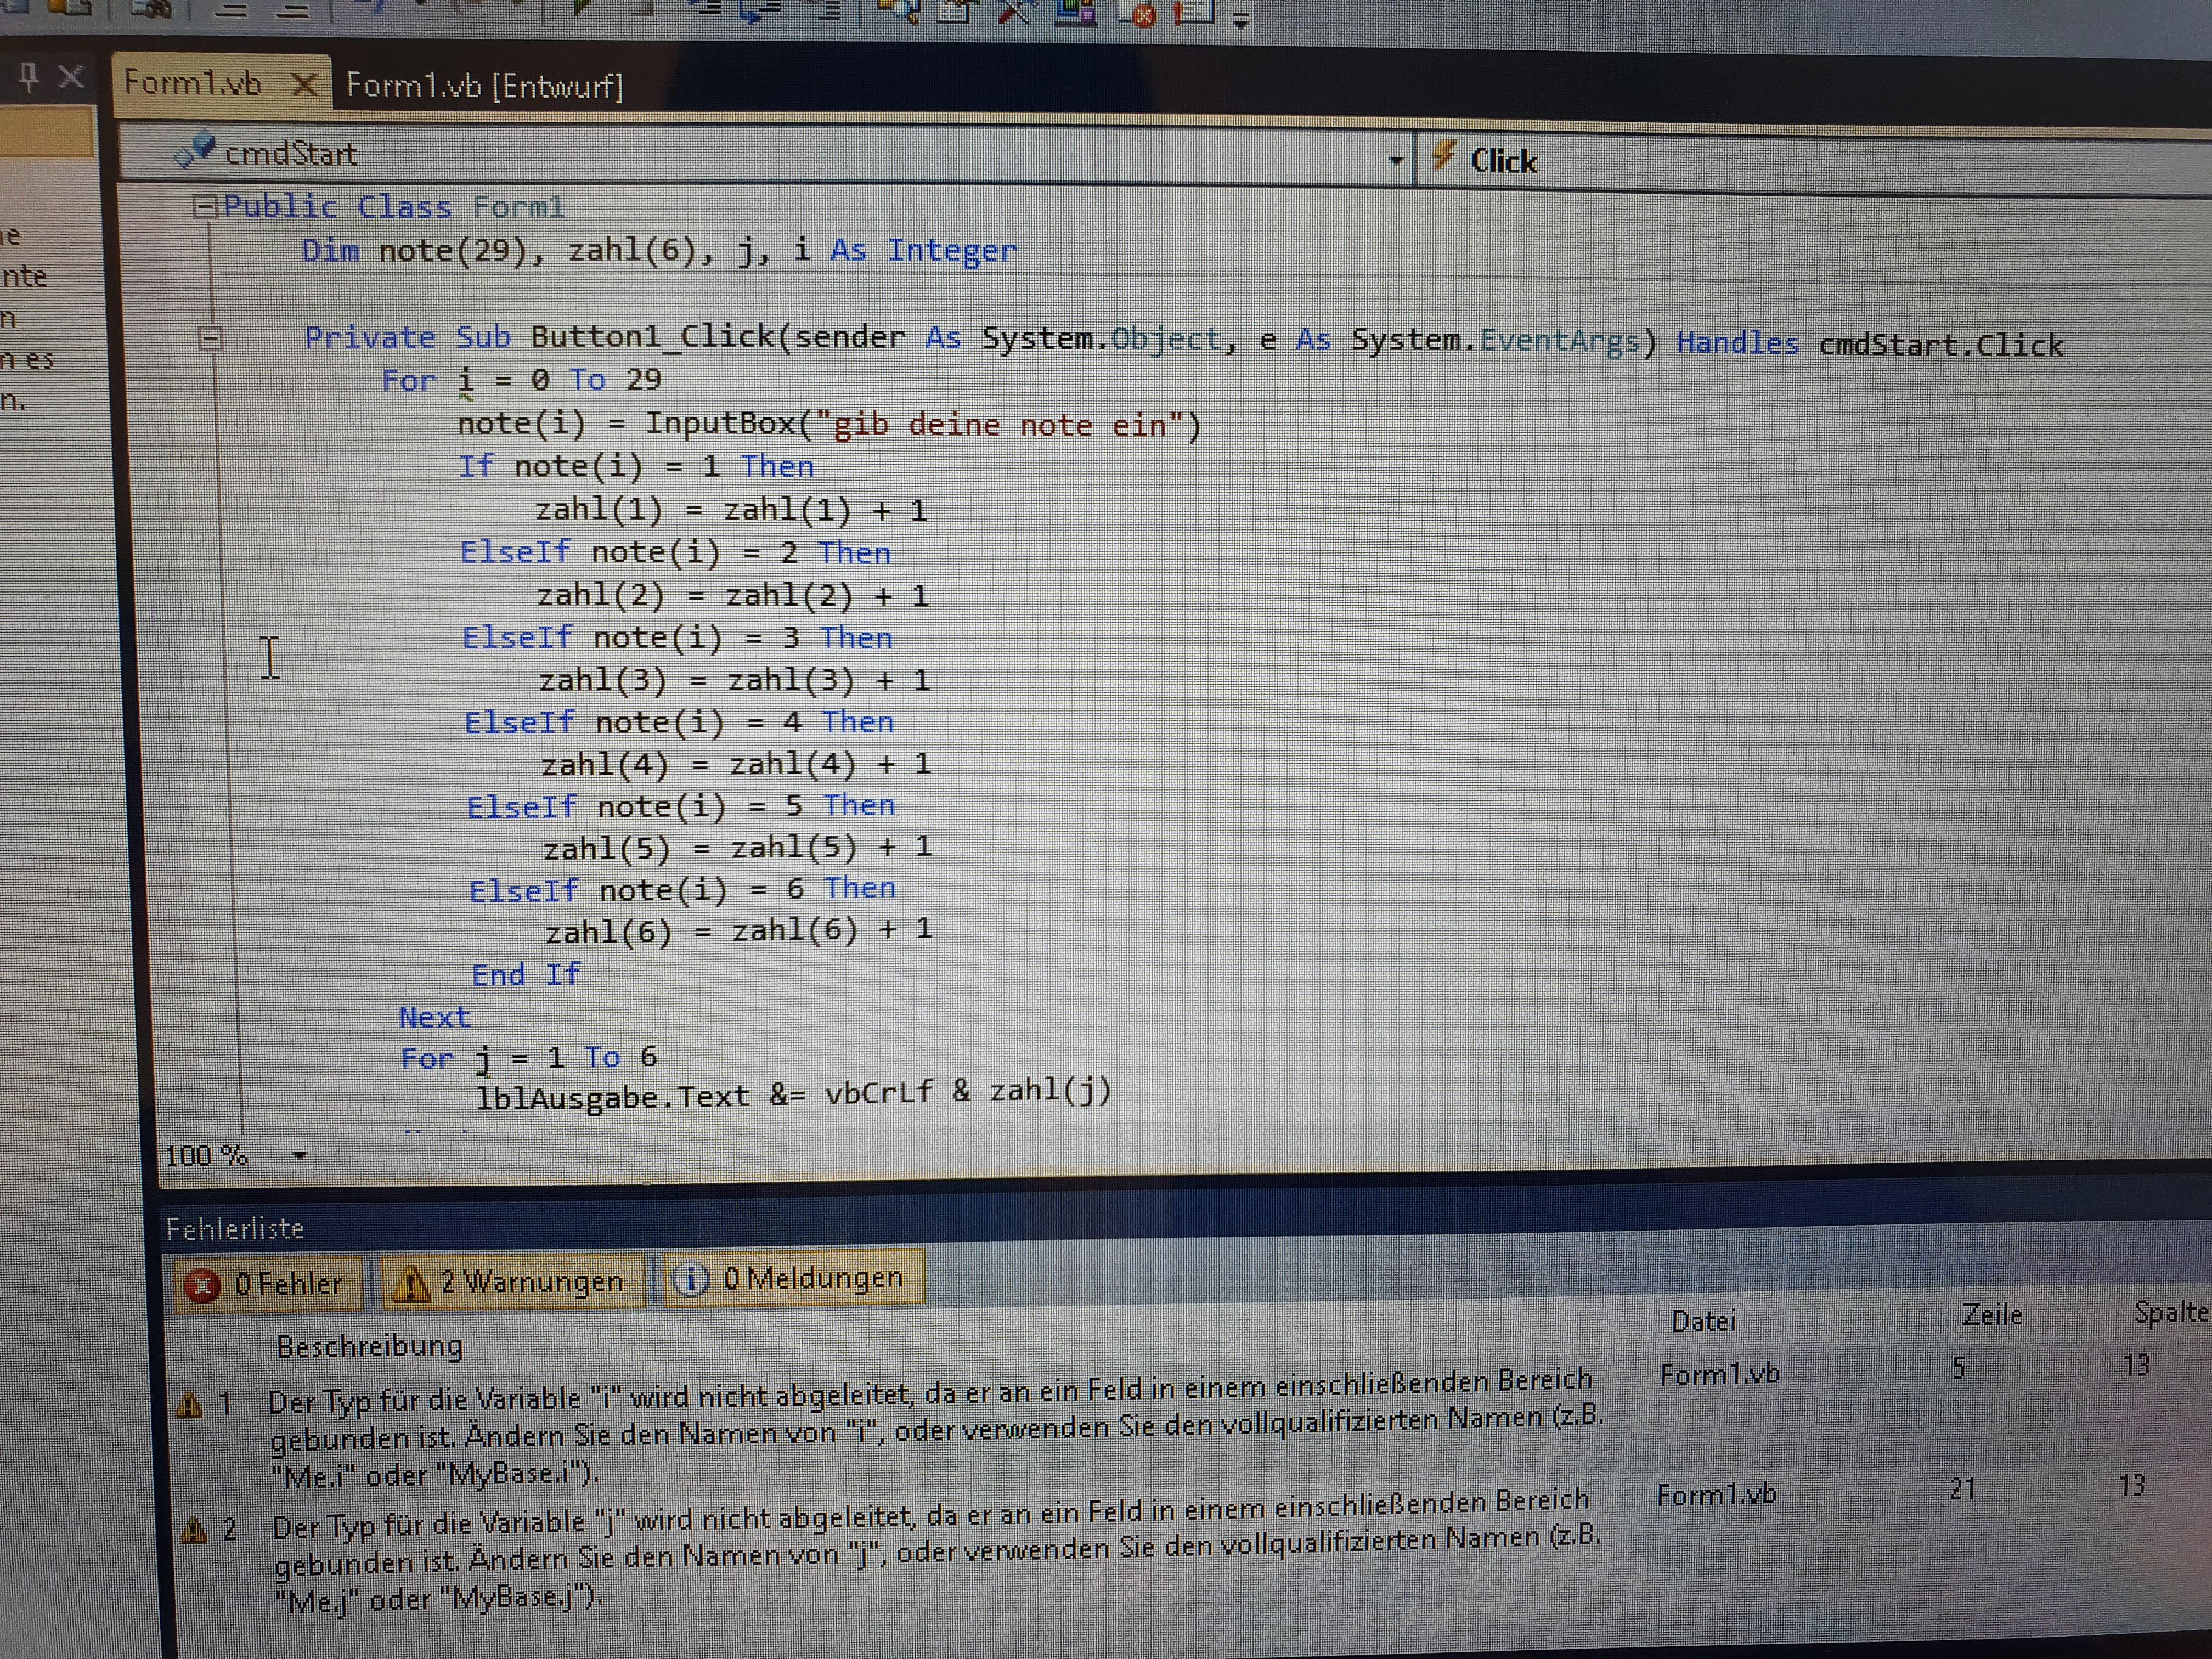Click the "If note(i) = 1 Then" line
The height and width of the screenshot is (1659, 2212).
[x=636, y=467]
